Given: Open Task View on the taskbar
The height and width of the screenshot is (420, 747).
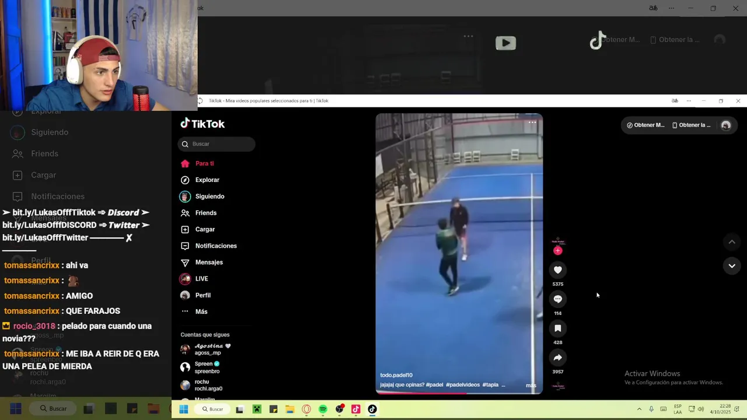Looking at the screenshot, I should click(239, 409).
